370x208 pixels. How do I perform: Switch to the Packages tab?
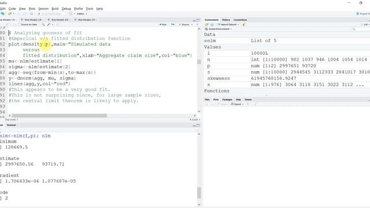point(227,99)
